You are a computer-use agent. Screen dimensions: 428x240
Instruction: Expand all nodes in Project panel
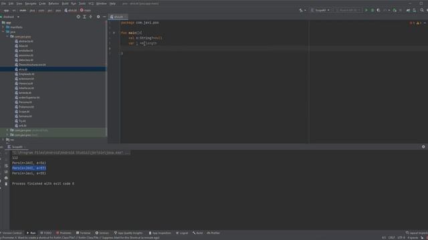coord(85,17)
